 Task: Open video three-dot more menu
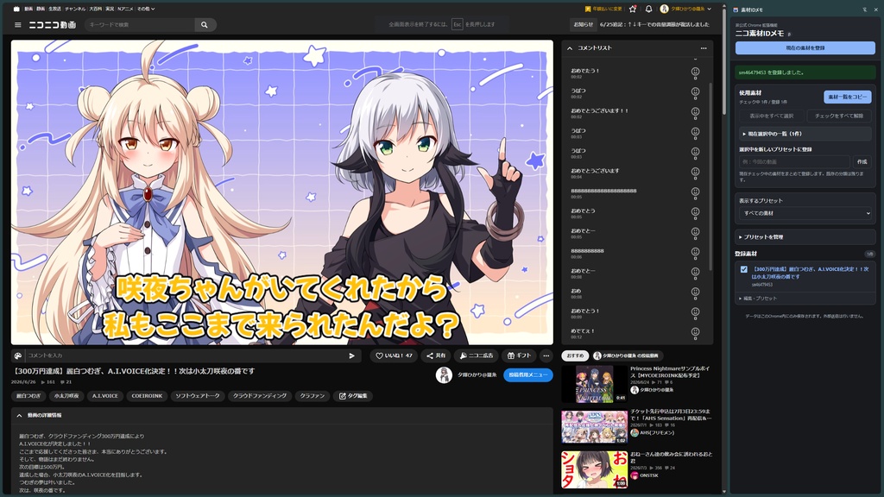click(x=546, y=355)
